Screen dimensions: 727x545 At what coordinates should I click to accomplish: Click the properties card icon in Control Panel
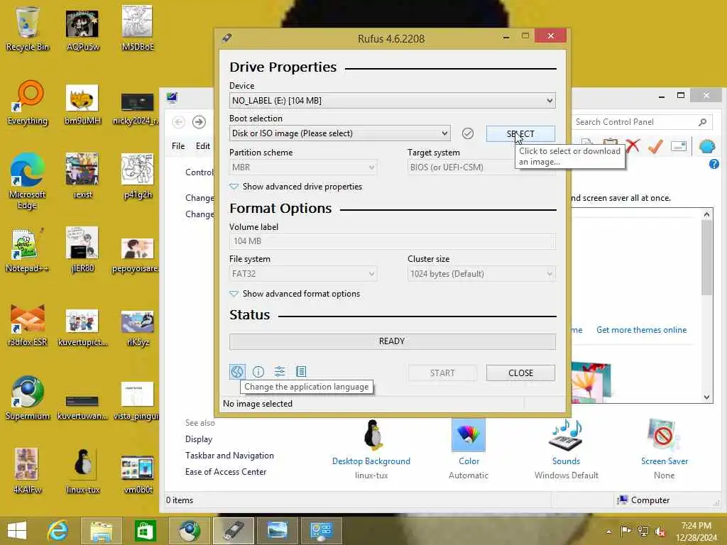[678, 146]
